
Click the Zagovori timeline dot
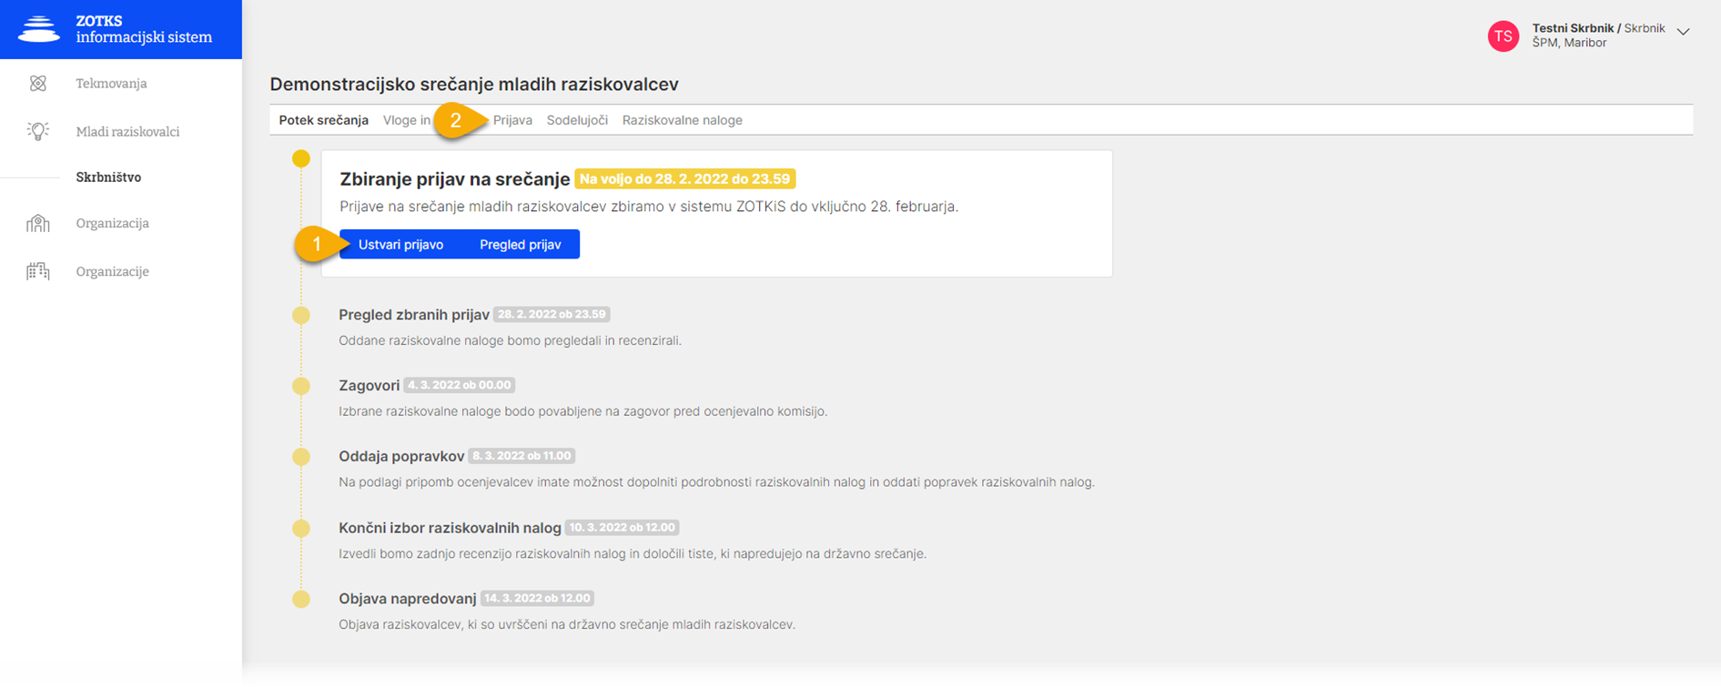tap(301, 386)
